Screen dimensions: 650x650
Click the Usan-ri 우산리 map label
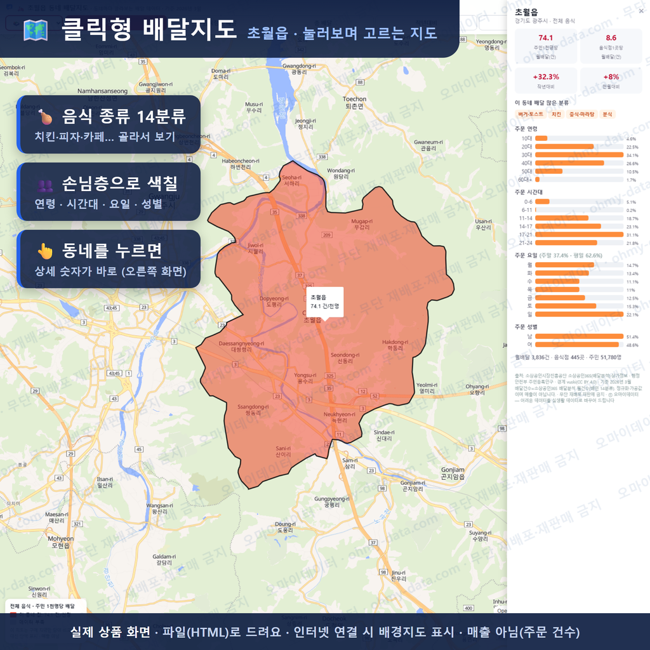483,224
